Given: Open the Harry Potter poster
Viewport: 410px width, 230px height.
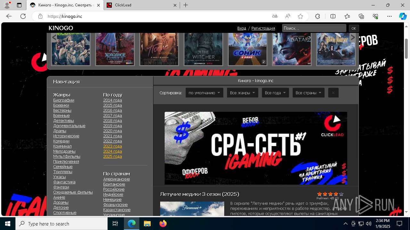Looking at the screenshot, I should coord(336,49).
